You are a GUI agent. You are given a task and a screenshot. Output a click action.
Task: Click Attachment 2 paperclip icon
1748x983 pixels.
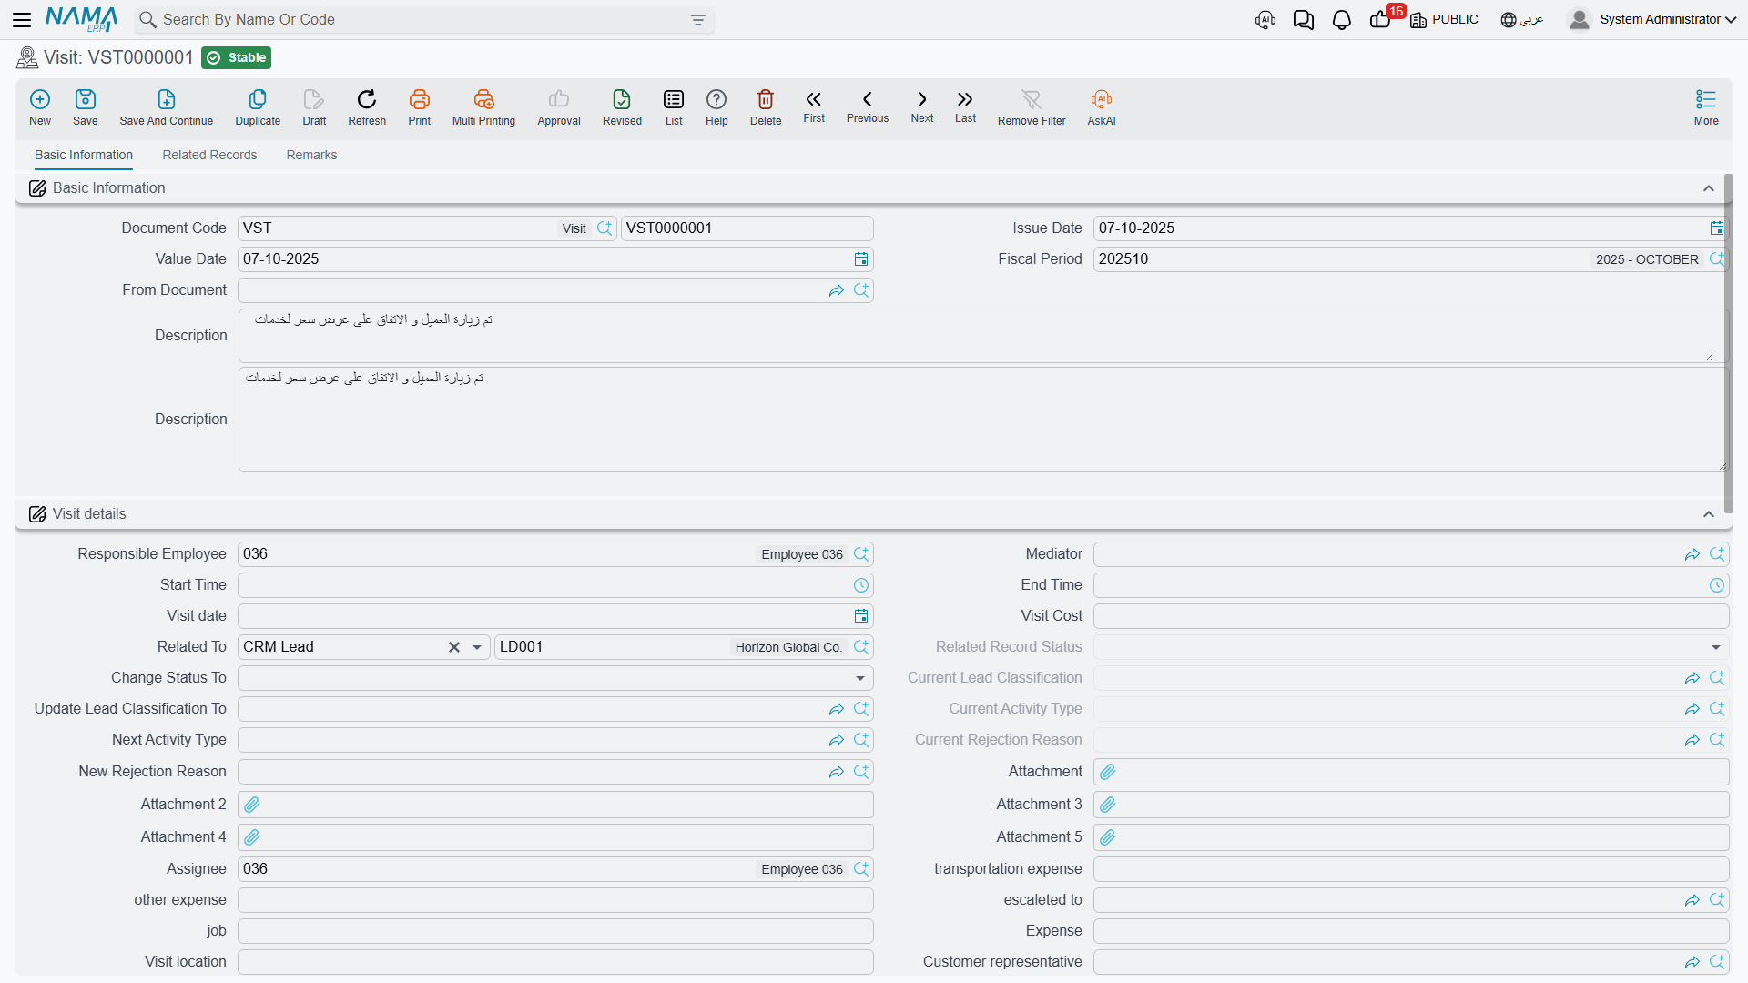(x=252, y=805)
